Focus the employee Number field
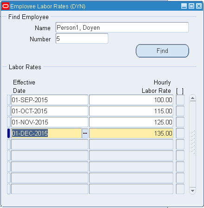 (82, 39)
